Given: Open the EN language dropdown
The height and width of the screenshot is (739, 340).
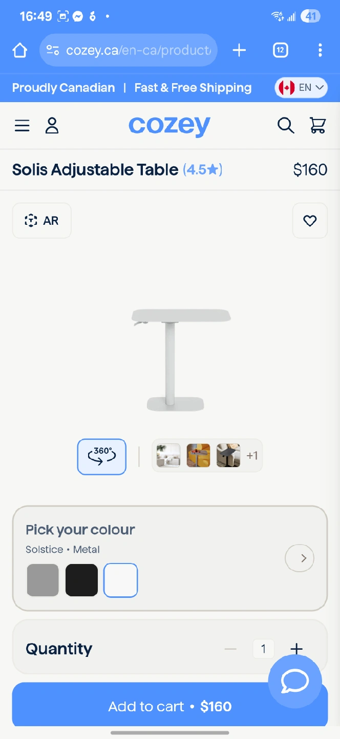Looking at the screenshot, I should click(301, 88).
